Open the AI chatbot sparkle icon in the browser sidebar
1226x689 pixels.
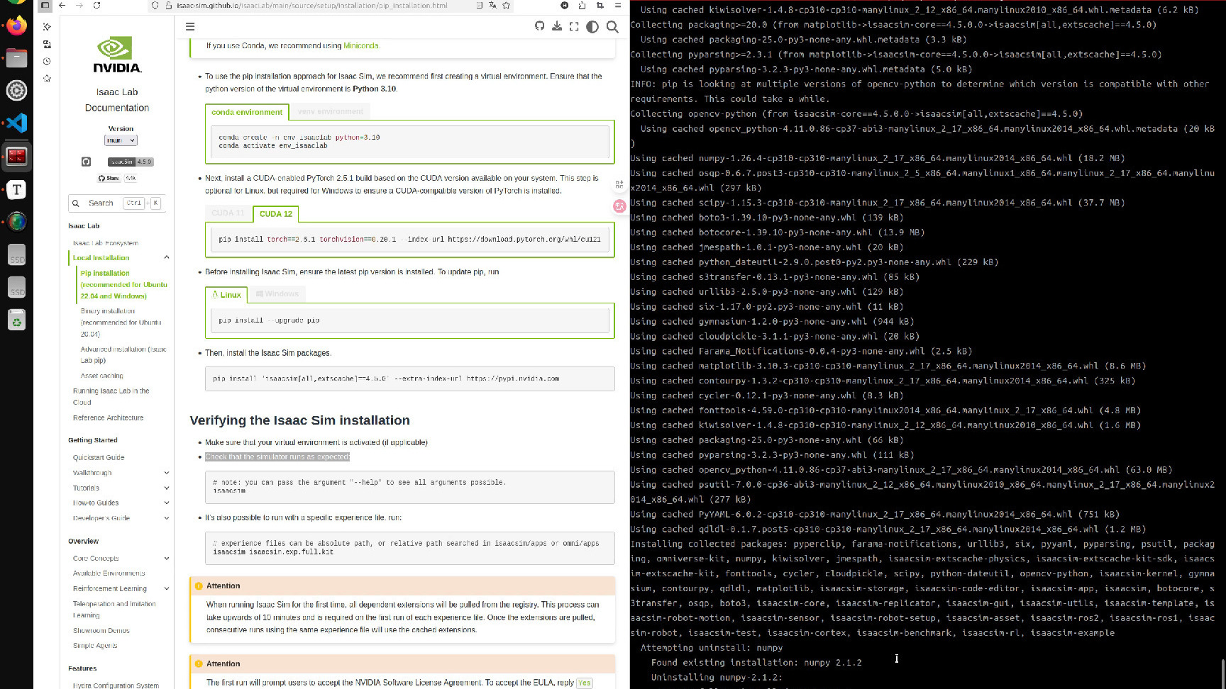[47, 27]
